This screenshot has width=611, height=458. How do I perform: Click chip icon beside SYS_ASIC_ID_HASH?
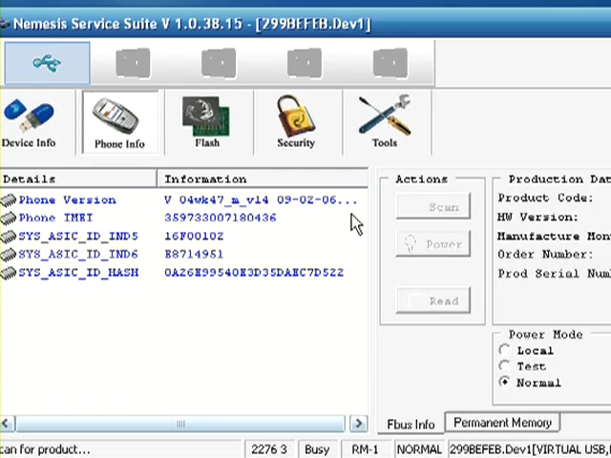coord(9,273)
